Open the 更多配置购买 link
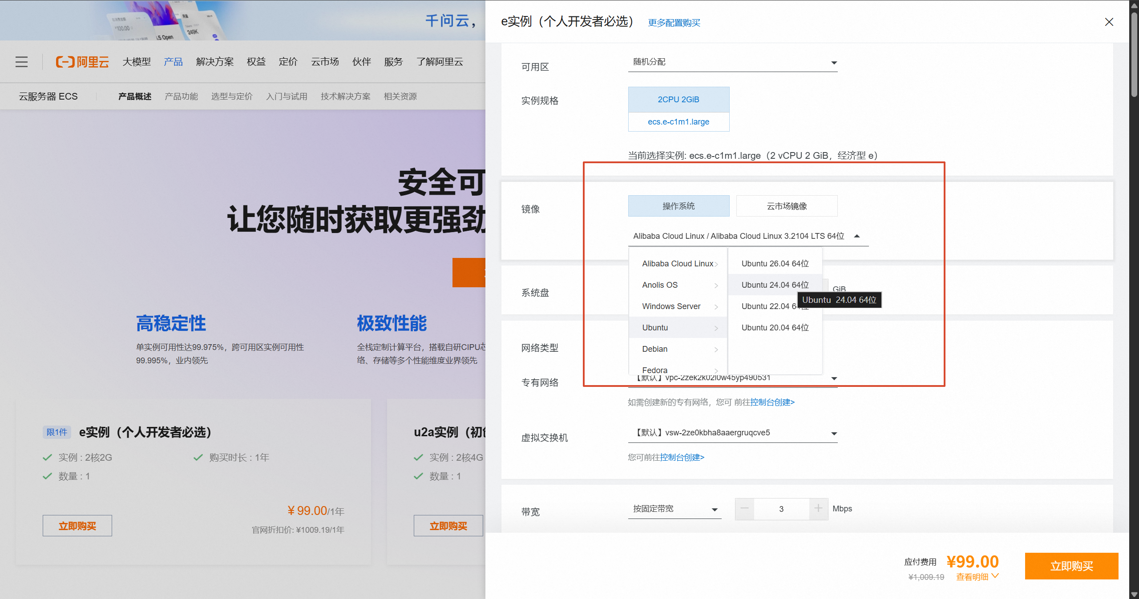This screenshot has height=599, width=1139. tap(674, 23)
